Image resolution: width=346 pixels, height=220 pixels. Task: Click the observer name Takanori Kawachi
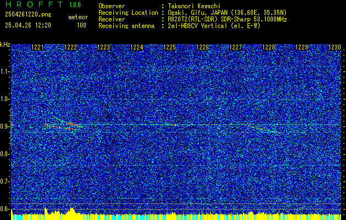[194, 6]
